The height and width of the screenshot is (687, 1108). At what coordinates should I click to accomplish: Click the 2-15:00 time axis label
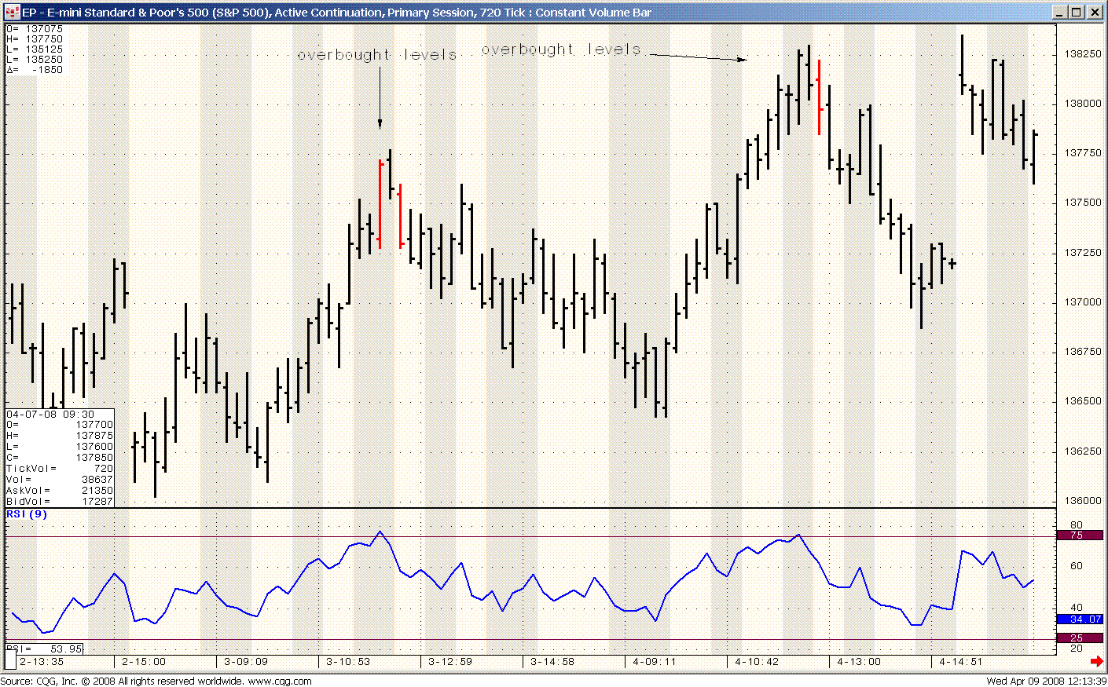tap(143, 662)
